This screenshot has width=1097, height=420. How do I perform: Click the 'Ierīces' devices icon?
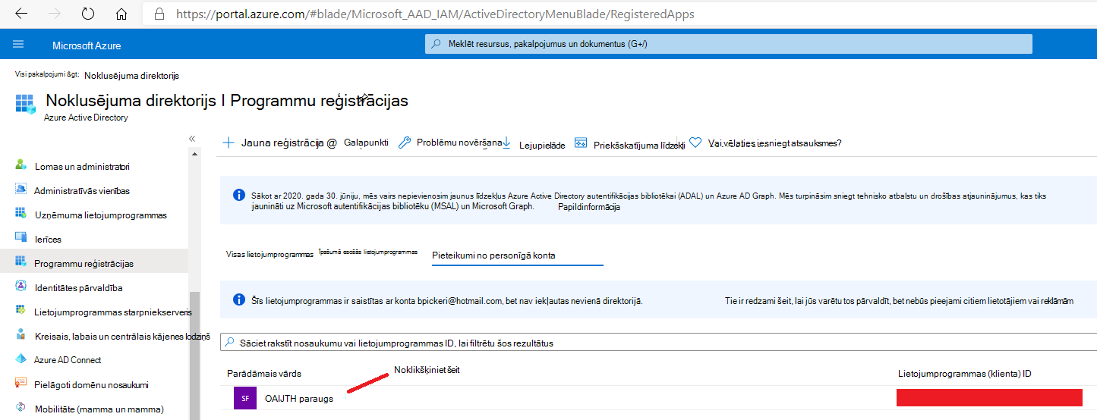[21, 239]
